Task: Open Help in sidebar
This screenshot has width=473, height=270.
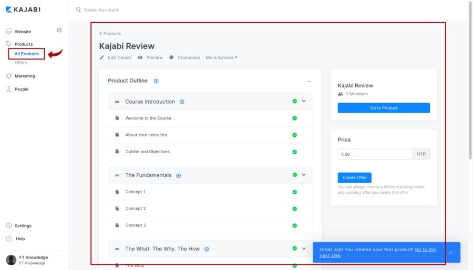Action: (20, 238)
